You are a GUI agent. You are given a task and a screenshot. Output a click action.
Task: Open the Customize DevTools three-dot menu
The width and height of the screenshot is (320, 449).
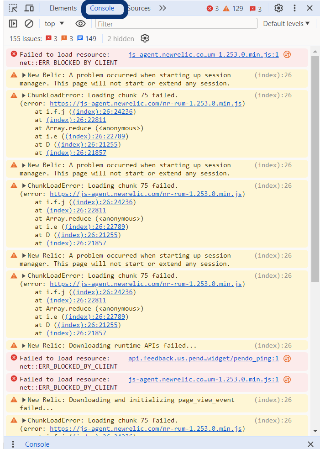(294, 8)
